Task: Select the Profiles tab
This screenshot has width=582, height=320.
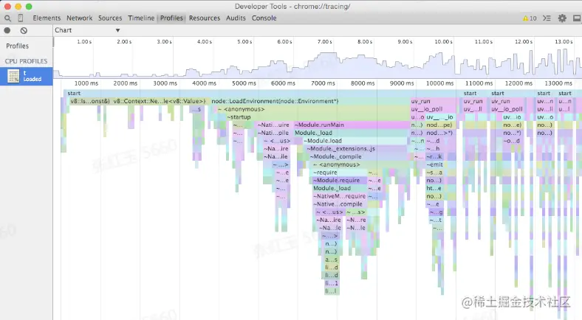Action: pos(171,18)
